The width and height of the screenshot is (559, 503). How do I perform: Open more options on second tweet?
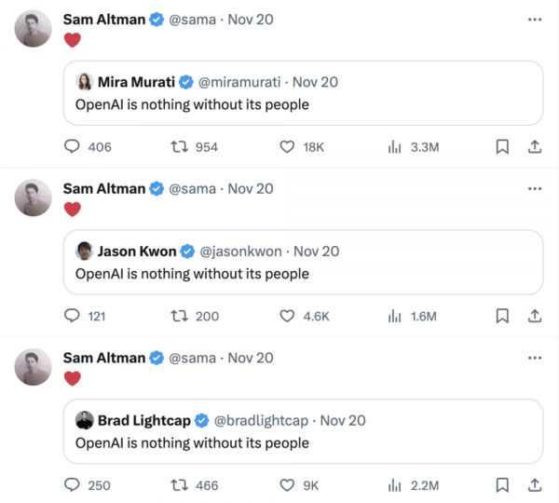click(x=534, y=188)
